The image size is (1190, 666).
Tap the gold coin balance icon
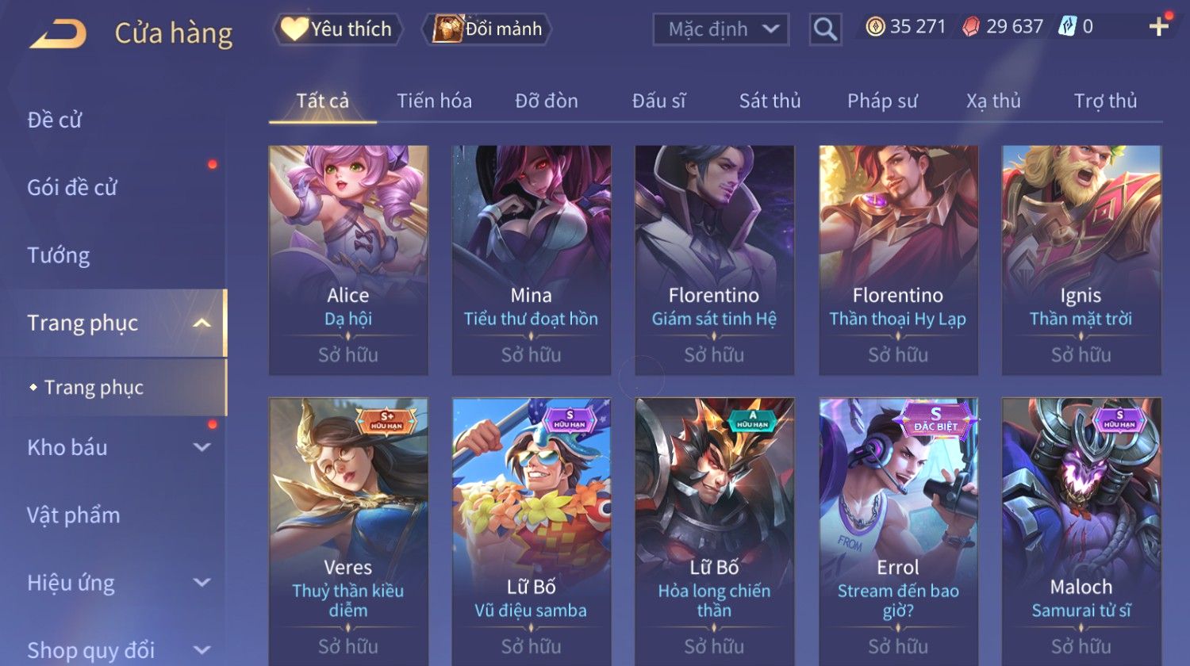(875, 27)
